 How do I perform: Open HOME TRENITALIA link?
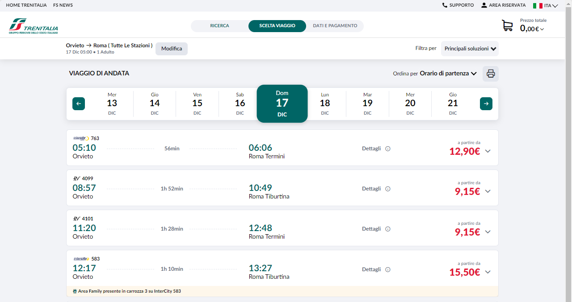tap(26, 5)
